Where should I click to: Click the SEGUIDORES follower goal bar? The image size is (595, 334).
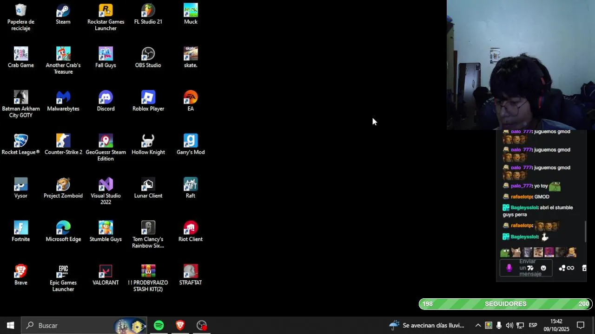[505, 304]
